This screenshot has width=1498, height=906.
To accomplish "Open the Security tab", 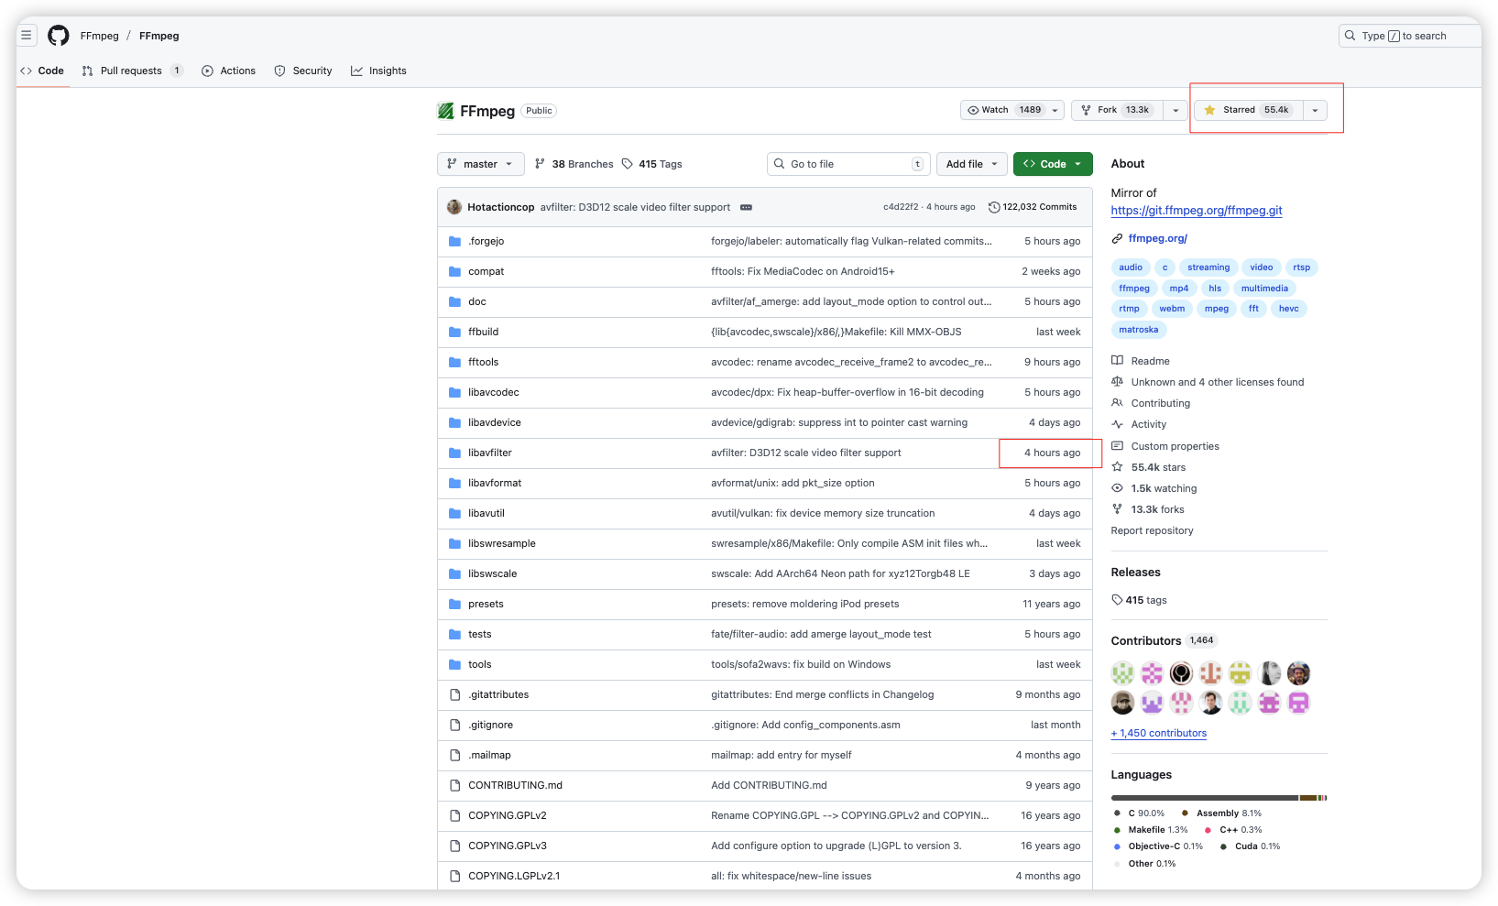I will point(303,71).
